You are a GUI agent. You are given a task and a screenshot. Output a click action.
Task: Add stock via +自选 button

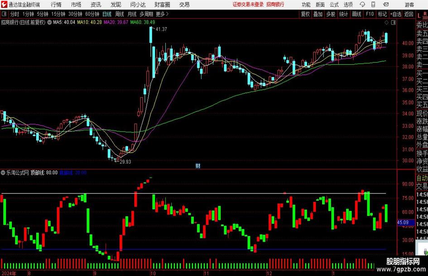396,14
